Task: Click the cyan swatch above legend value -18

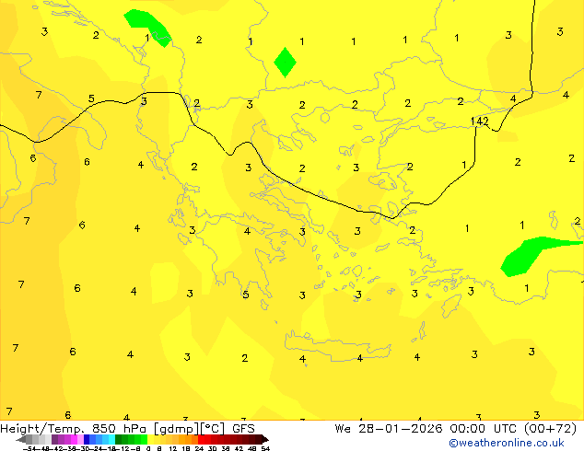Action: (111, 439)
